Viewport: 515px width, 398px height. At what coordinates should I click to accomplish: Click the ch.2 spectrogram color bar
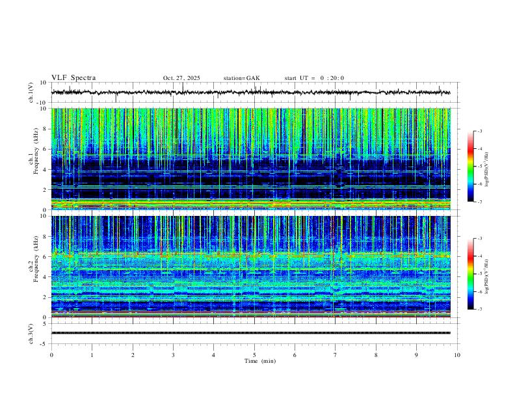[x=470, y=274]
